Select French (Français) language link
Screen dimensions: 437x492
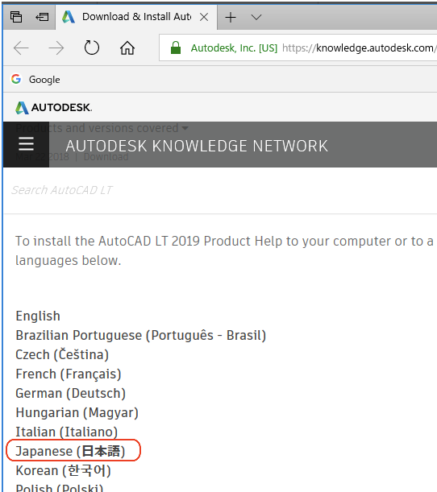click(x=69, y=374)
